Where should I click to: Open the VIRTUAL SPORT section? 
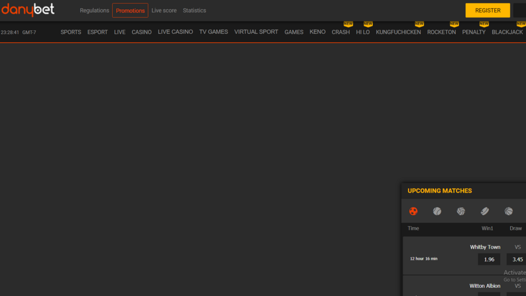point(256,32)
